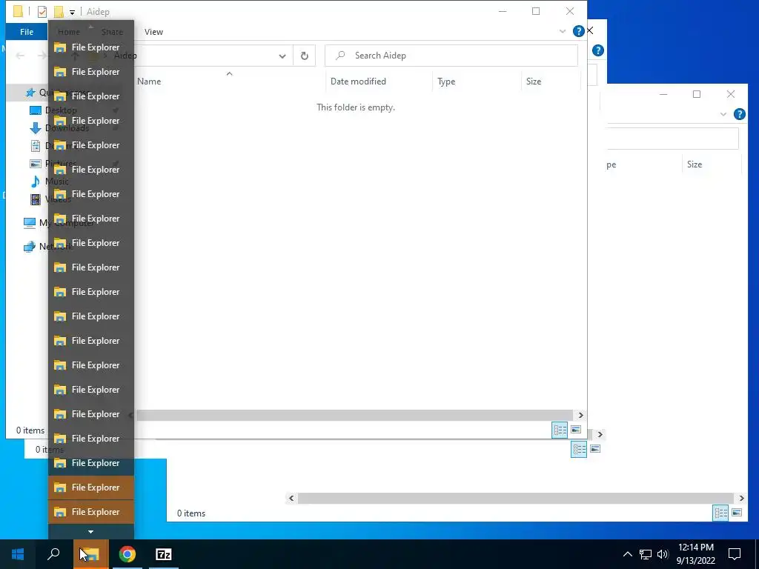Open volume control tray icon
This screenshot has width=759, height=569.
[x=663, y=554]
